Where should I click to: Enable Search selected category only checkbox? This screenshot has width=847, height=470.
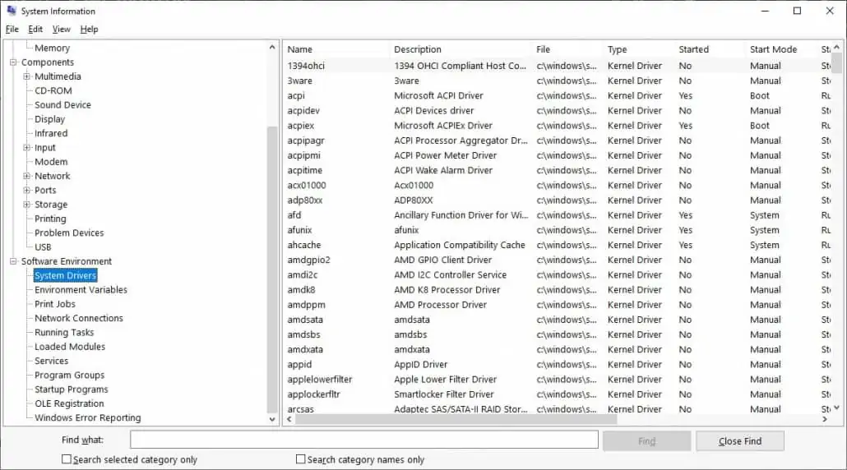coord(67,459)
